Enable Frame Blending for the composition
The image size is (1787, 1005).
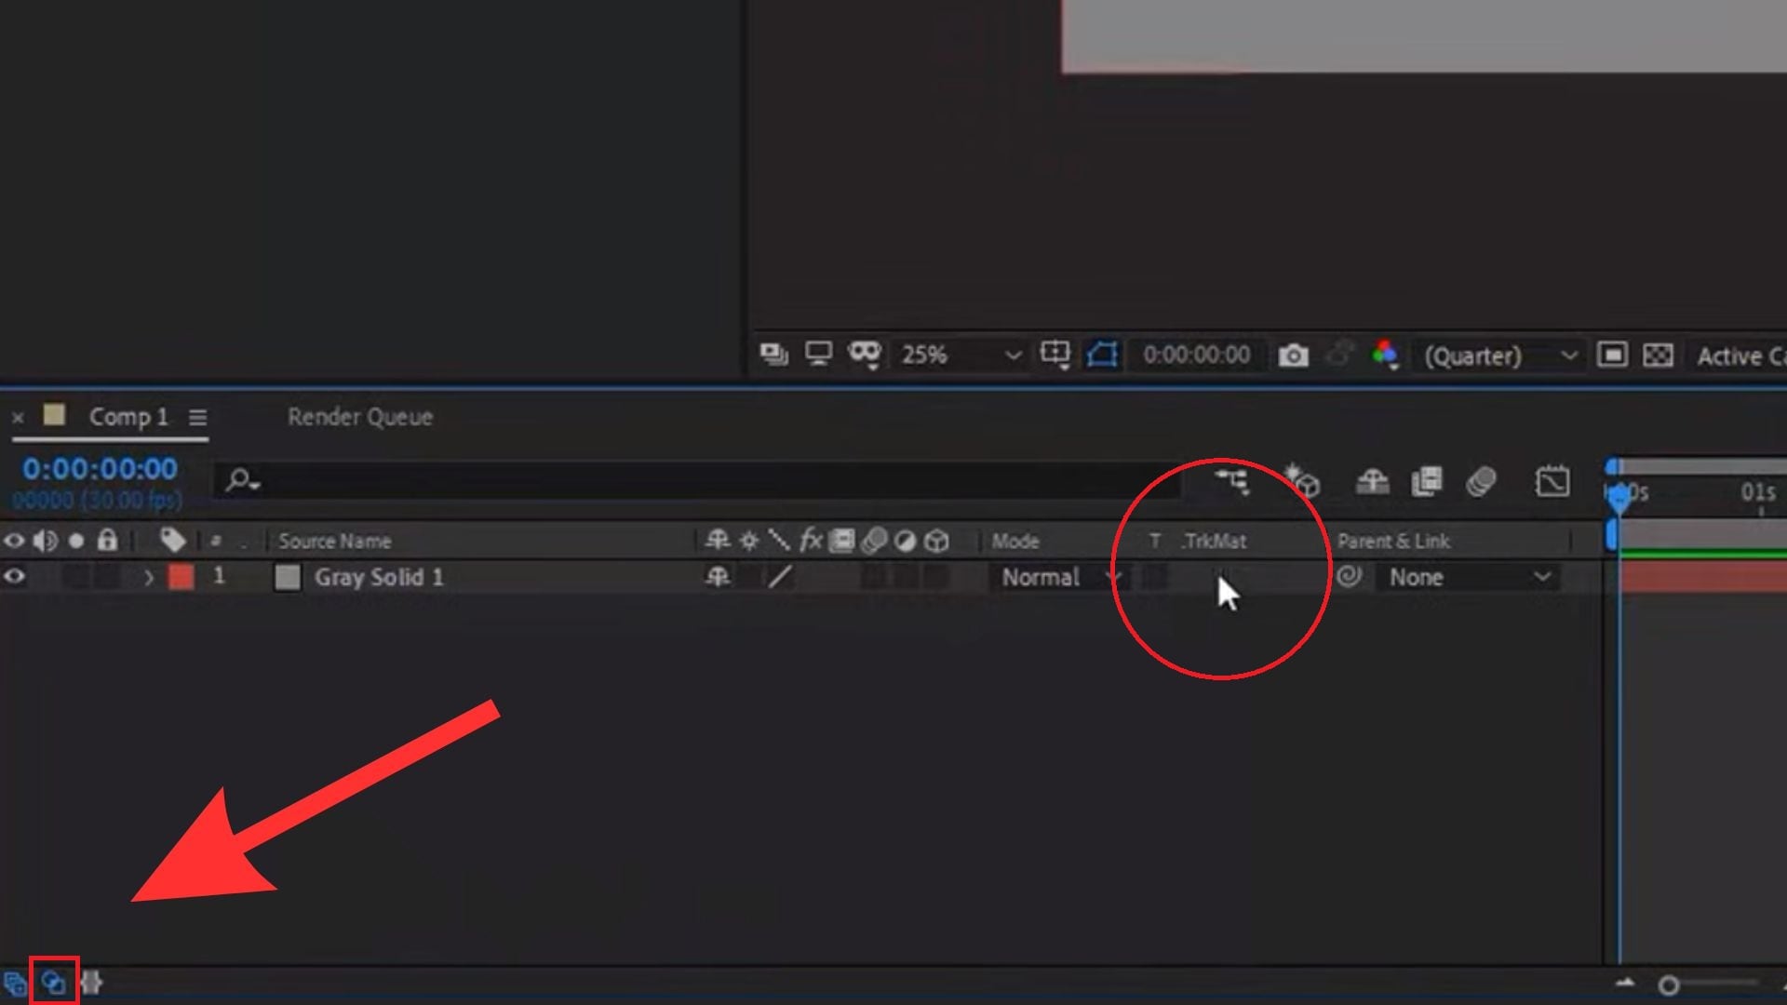(x=1427, y=481)
